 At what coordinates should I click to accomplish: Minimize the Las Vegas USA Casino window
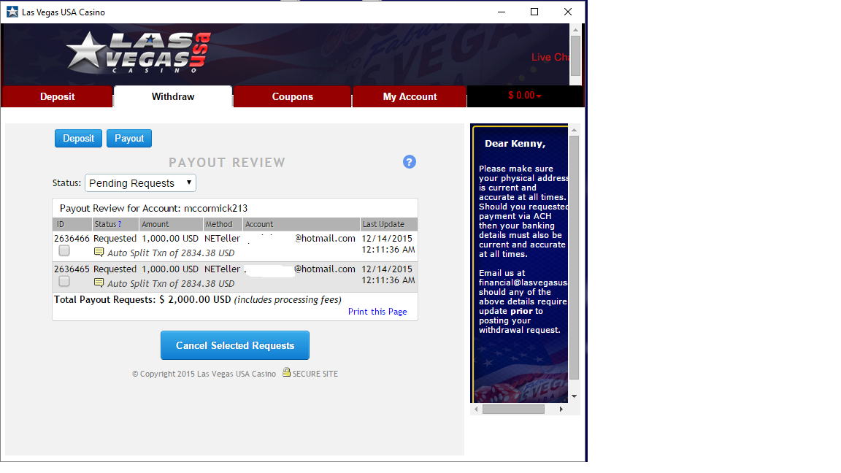point(502,12)
